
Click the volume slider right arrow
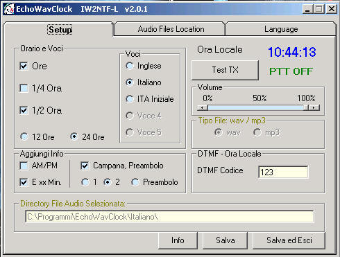coord(314,107)
